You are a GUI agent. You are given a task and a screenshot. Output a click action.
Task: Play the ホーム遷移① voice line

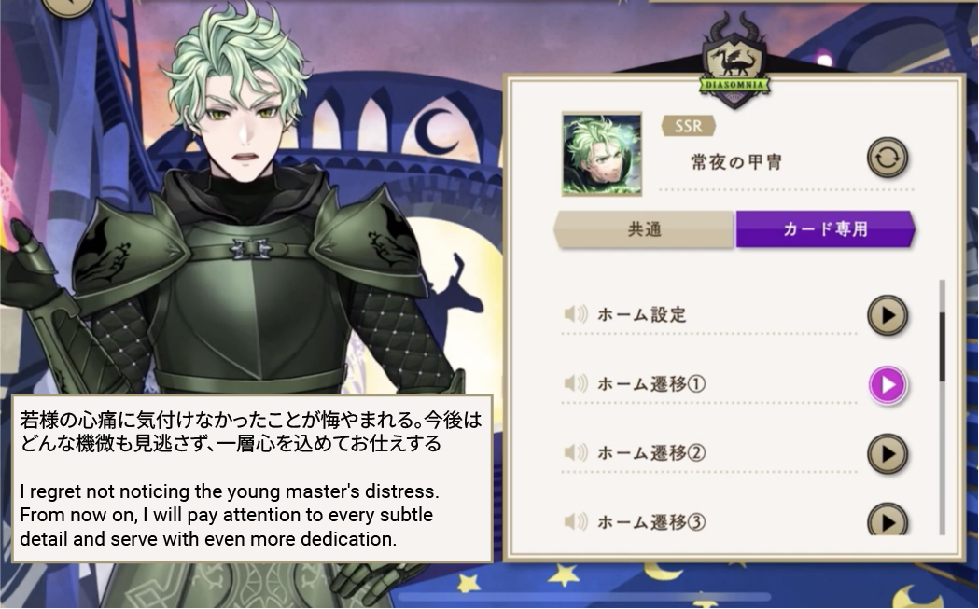point(887,385)
